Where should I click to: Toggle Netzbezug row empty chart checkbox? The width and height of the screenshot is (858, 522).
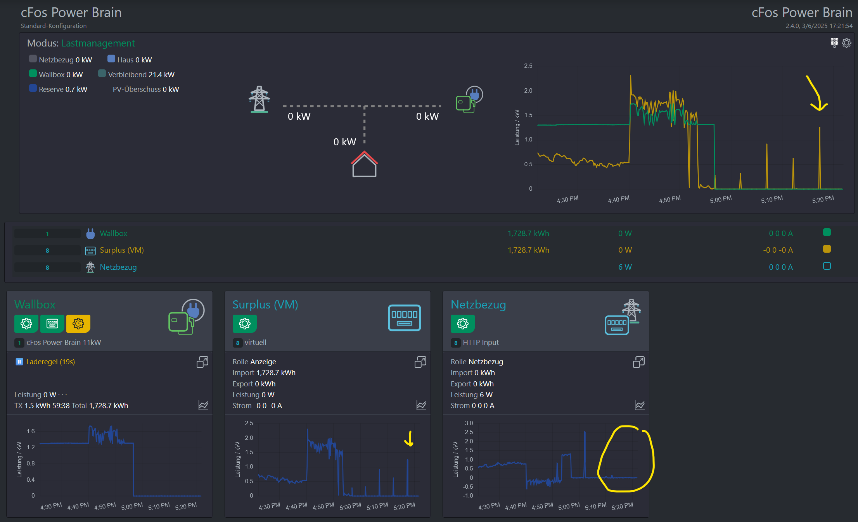point(827,266)
